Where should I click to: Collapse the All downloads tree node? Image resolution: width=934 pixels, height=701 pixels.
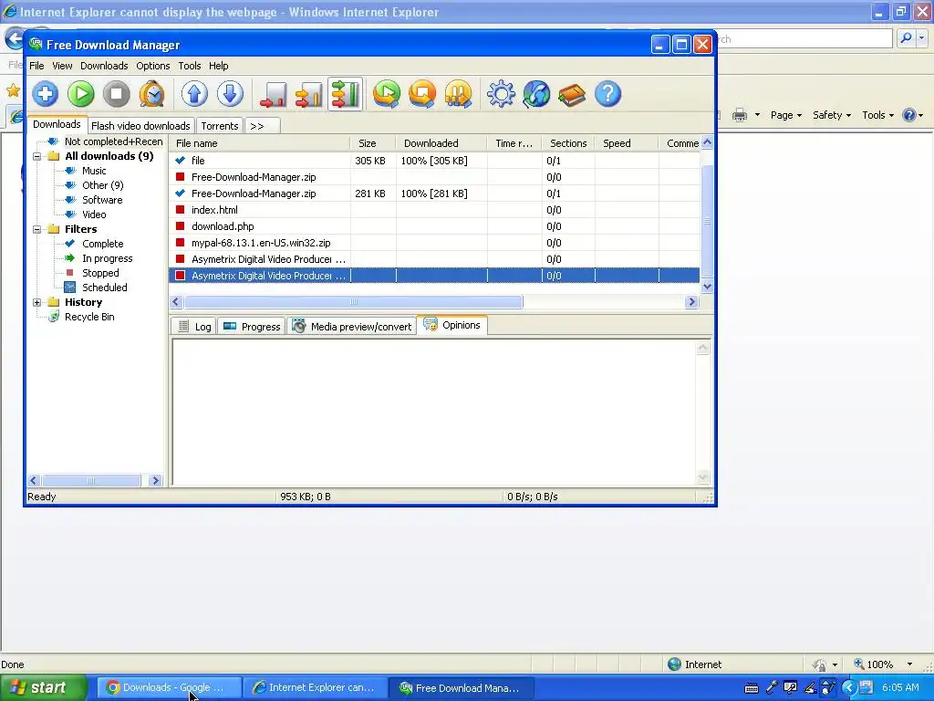tap(36, 156)
